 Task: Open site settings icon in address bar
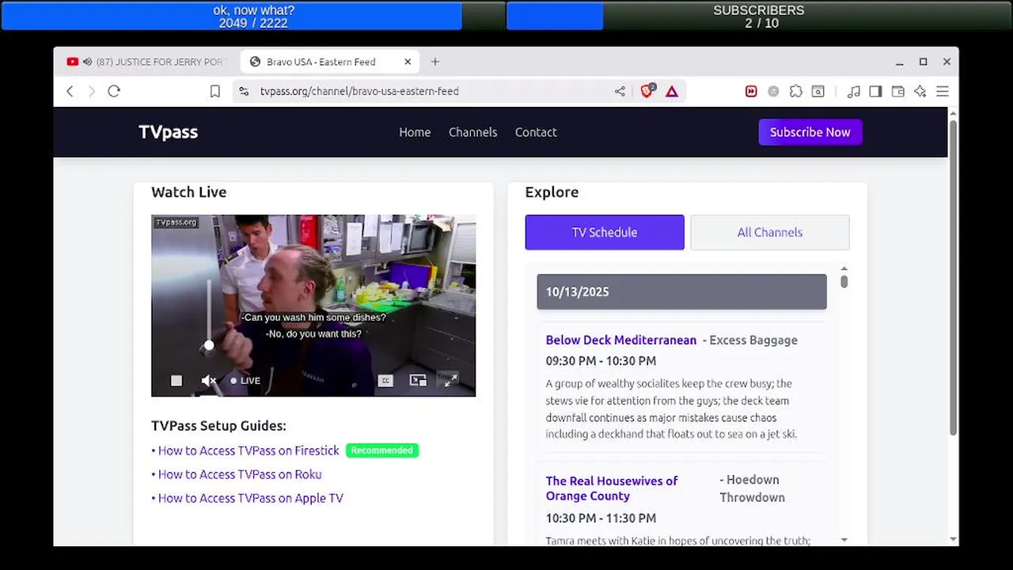(x=244, y=91)
